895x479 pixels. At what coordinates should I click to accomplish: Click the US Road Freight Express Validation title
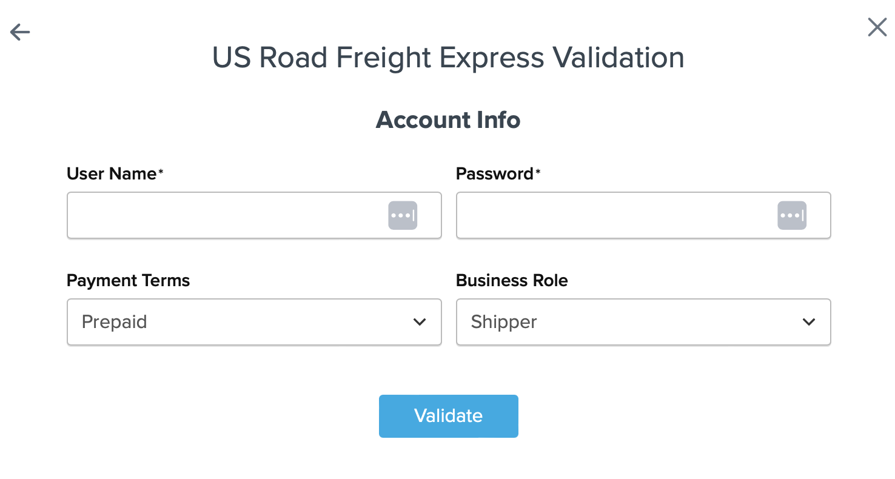[x=448, y=58]
